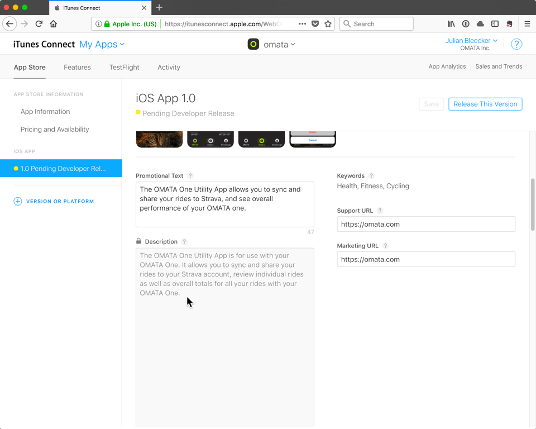Open the browser home page icon
This screenshot has width=536, height=429.
tap(54, 24)
